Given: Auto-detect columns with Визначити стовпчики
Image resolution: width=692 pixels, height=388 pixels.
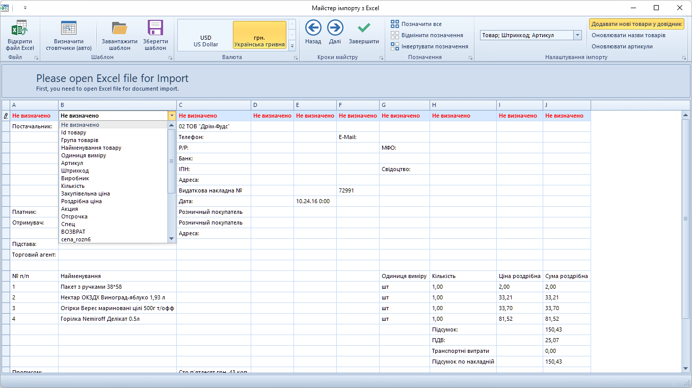Looking at the screenshot, I should pos(68,35).
